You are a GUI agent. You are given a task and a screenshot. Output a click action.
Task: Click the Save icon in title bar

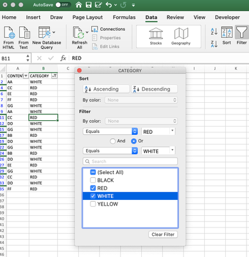pyautogui.click(x=89, y=4)
